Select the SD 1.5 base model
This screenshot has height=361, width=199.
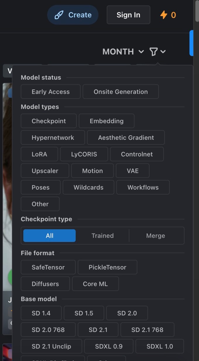point(84,313)
